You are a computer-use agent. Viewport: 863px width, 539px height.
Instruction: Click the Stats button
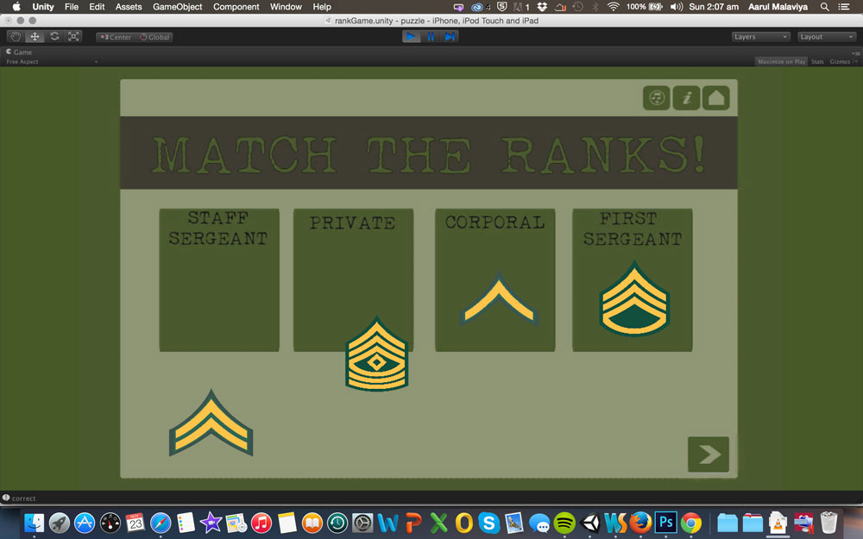click(x=817, y=62)
